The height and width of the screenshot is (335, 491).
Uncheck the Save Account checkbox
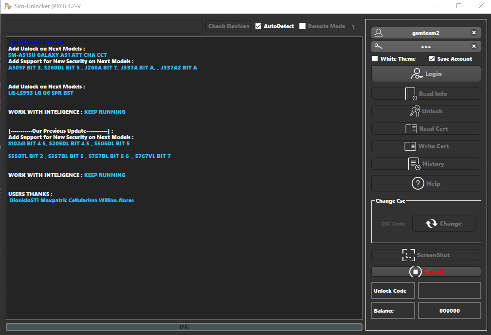click(432, 58)
